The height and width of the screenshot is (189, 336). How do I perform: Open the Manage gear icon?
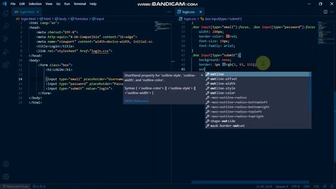click(x=6, y=177)
